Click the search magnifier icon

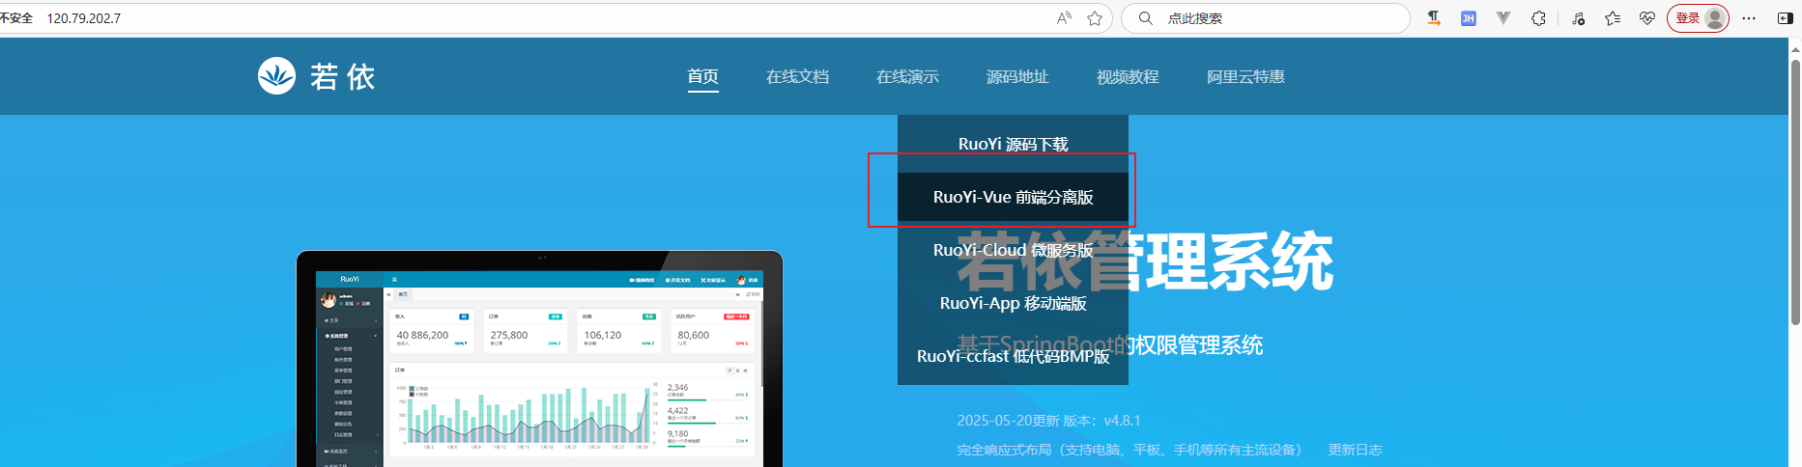[x=1145, y=18]
